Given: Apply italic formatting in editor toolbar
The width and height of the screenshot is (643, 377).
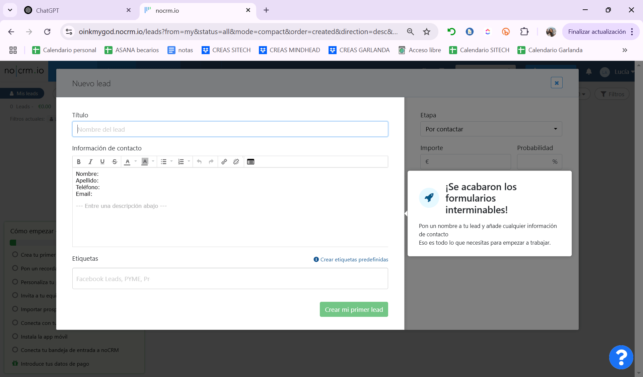Looking at the screenshot, I should tap(90, 162).
